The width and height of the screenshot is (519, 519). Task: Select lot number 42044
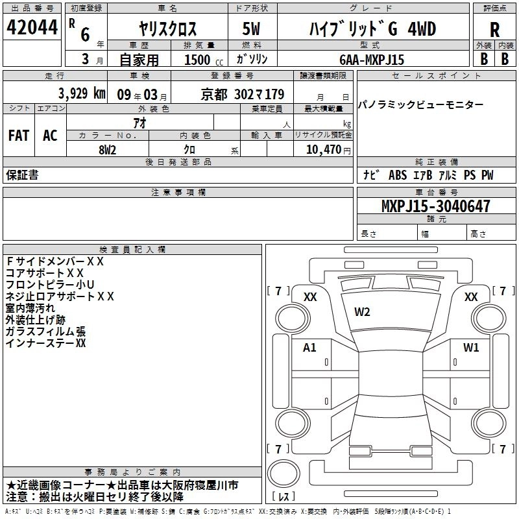[32, 27]
